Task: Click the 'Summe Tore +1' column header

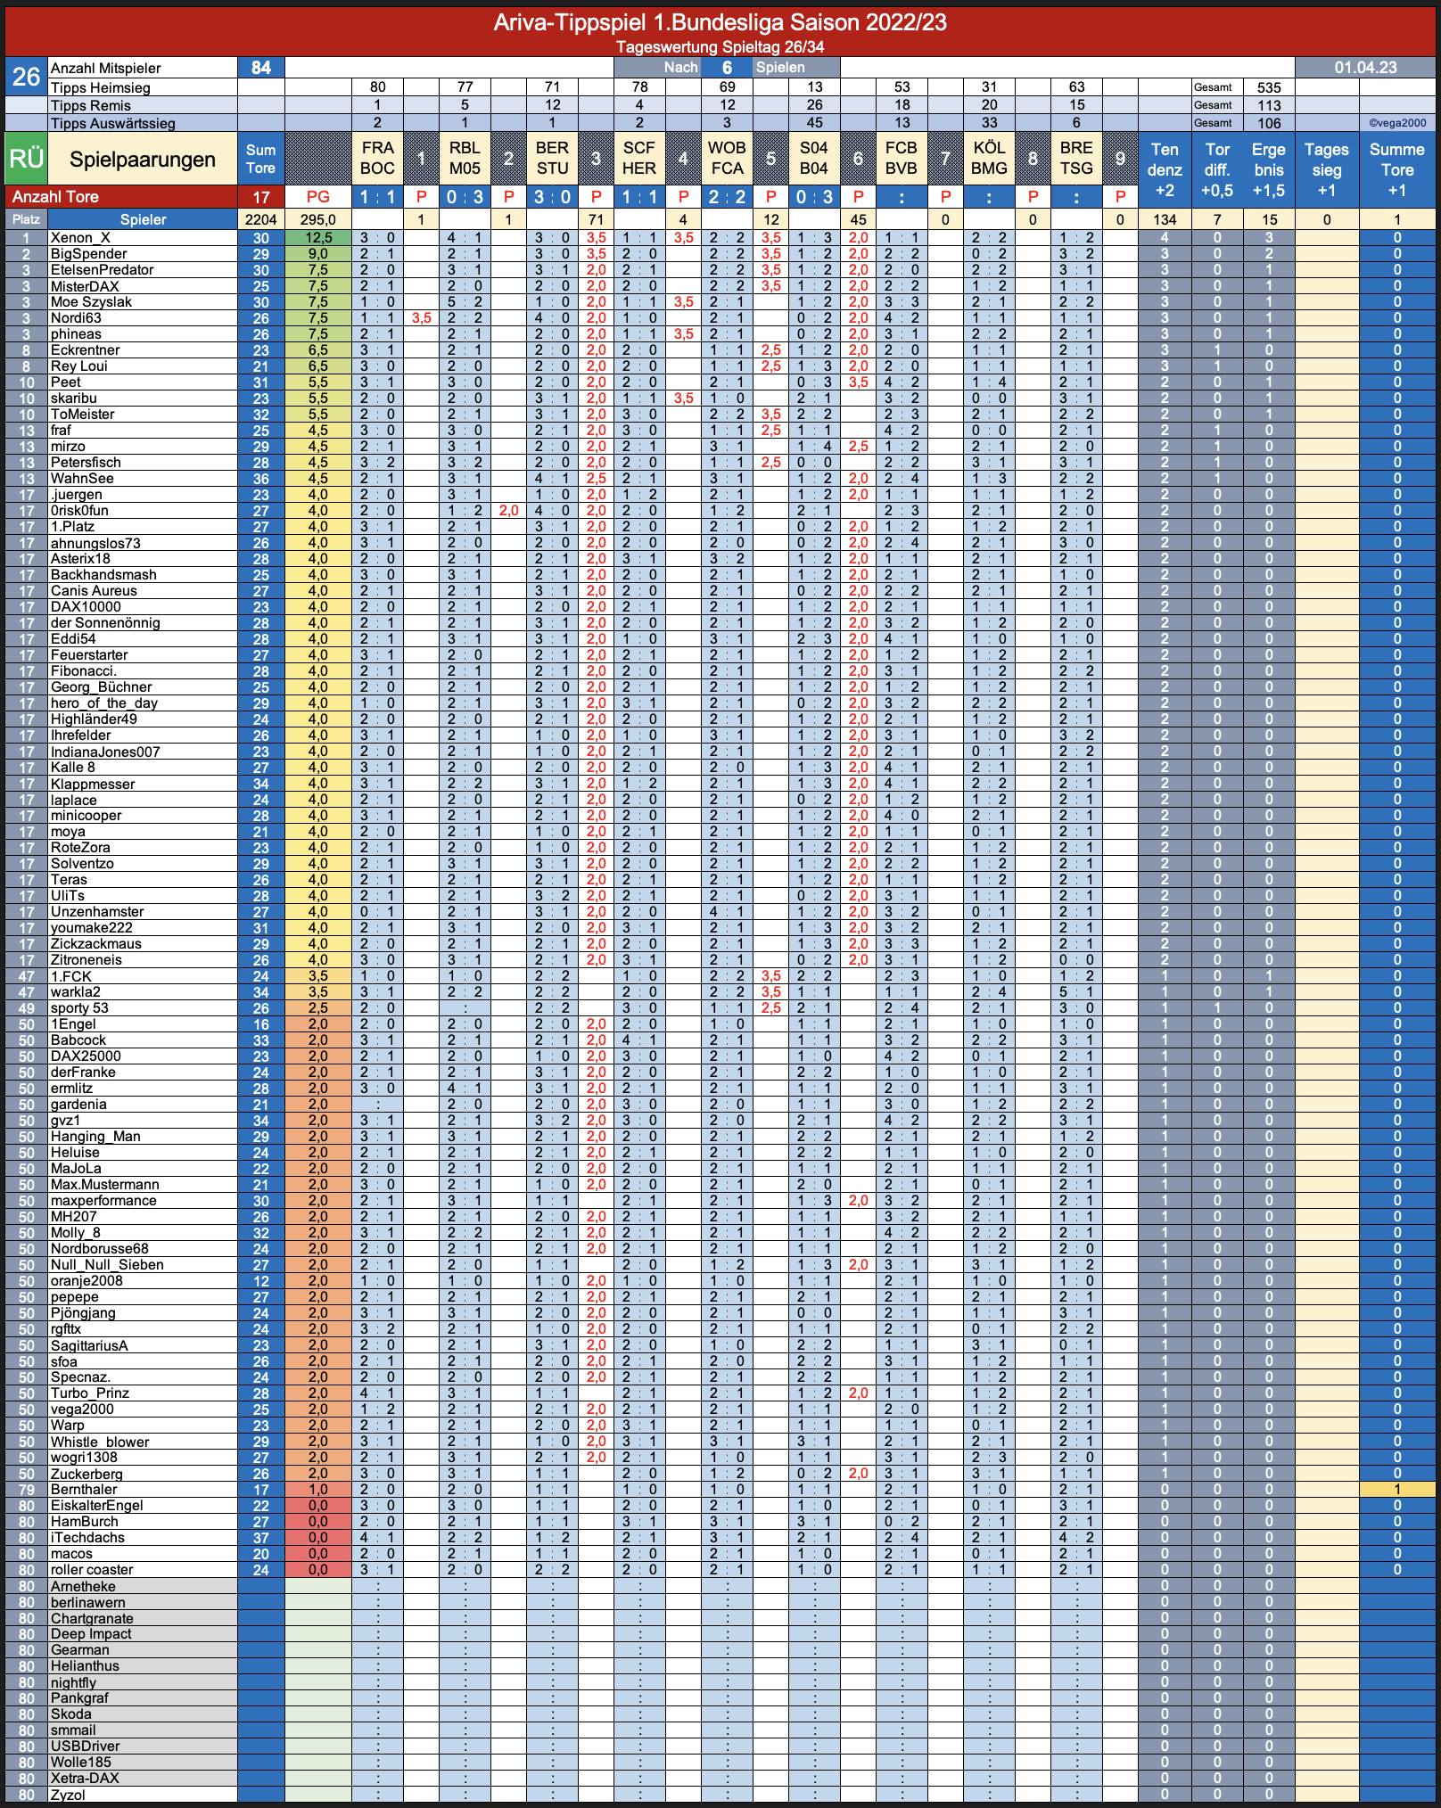Action: pos(1397,169)
